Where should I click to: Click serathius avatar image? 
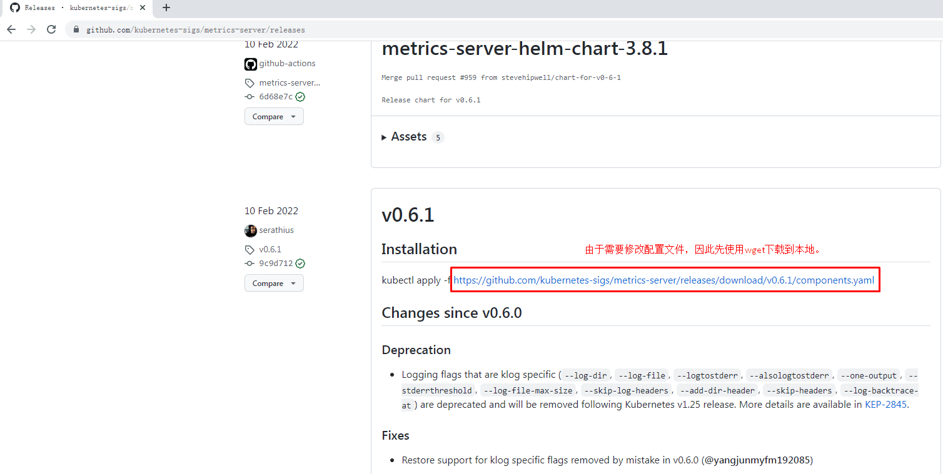pyautogui.click(x=251, y=230)
